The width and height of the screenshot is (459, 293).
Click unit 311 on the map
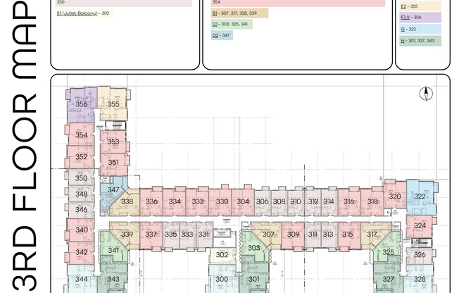313,235
